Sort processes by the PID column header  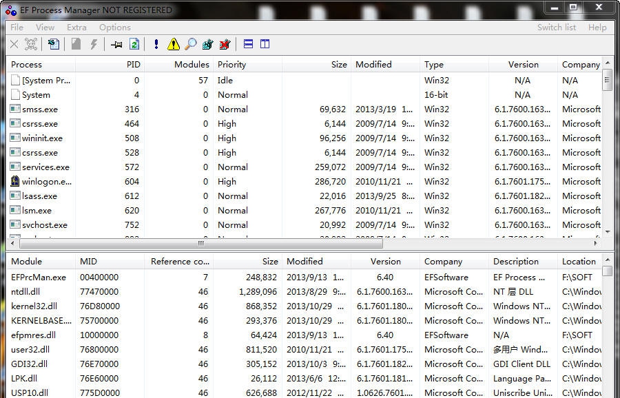click(x=134, y=64)
